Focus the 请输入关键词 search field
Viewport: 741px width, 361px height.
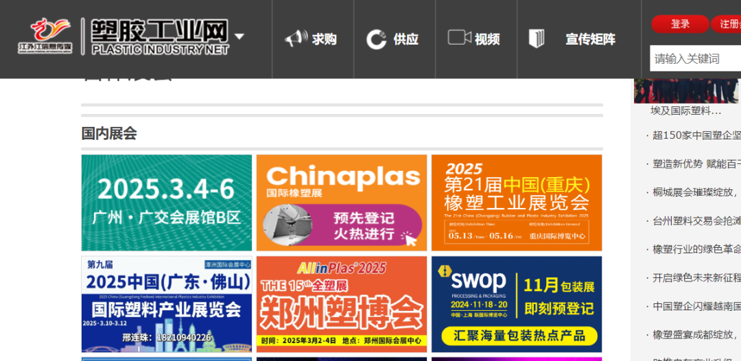695,58
